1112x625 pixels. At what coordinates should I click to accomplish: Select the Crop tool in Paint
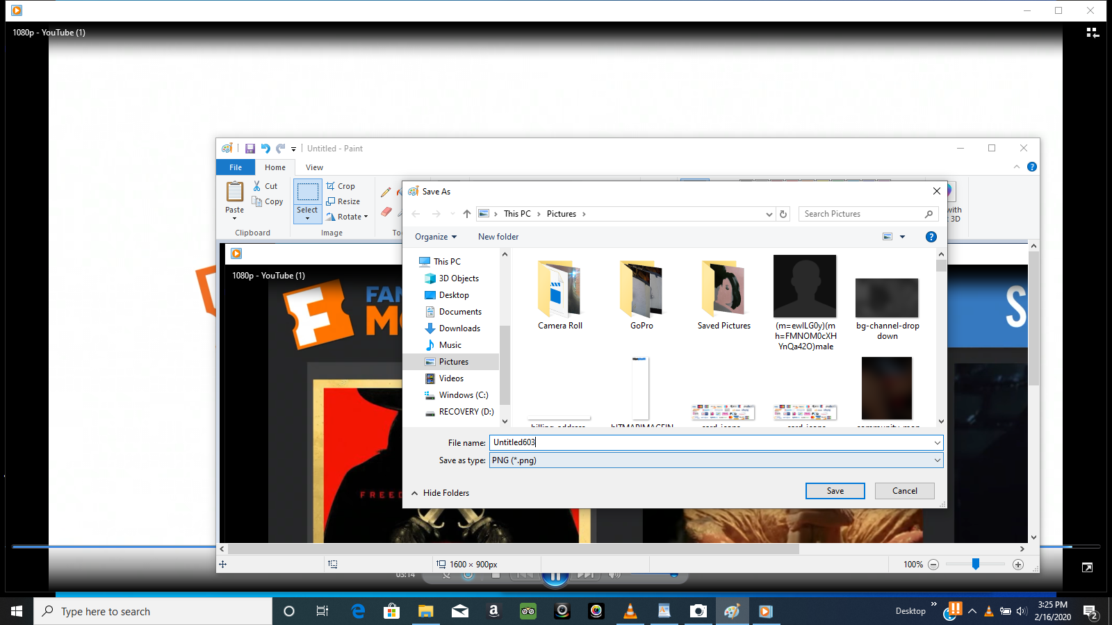tap(342, 186)
